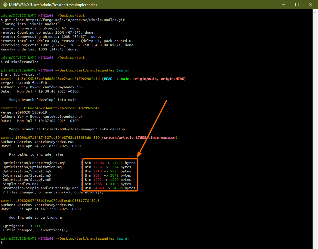Click the "Merge: e696020 1809b19" line
This screenshot has width=318, height=249.
24,112
